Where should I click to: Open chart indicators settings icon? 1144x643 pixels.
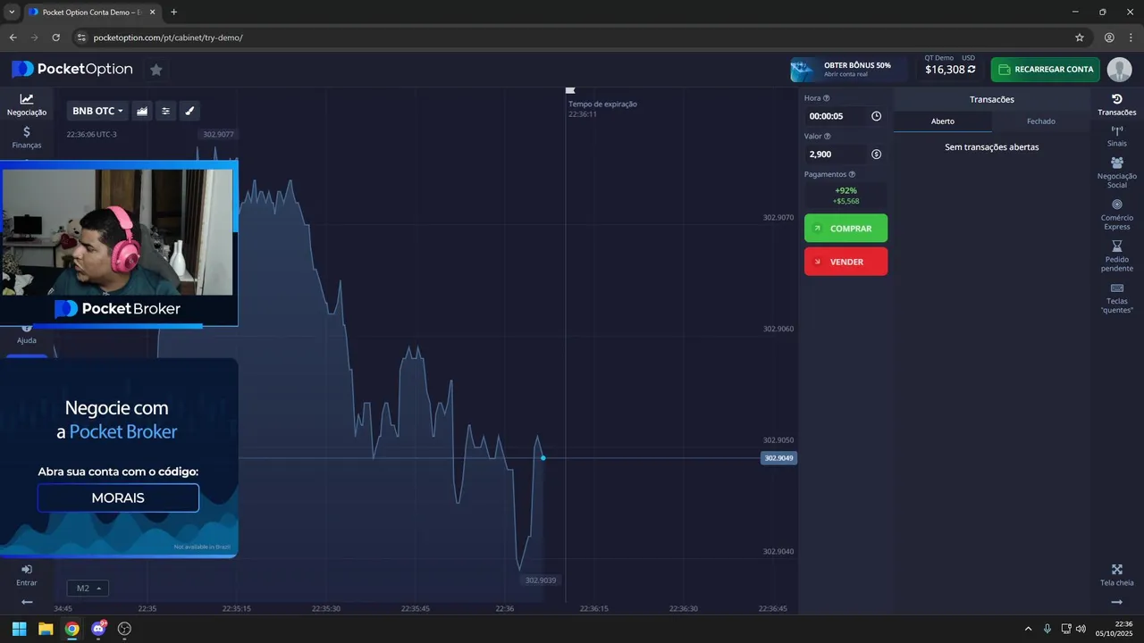165,111
